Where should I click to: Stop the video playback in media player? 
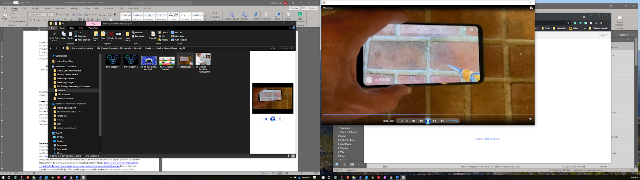coord(414,121)
